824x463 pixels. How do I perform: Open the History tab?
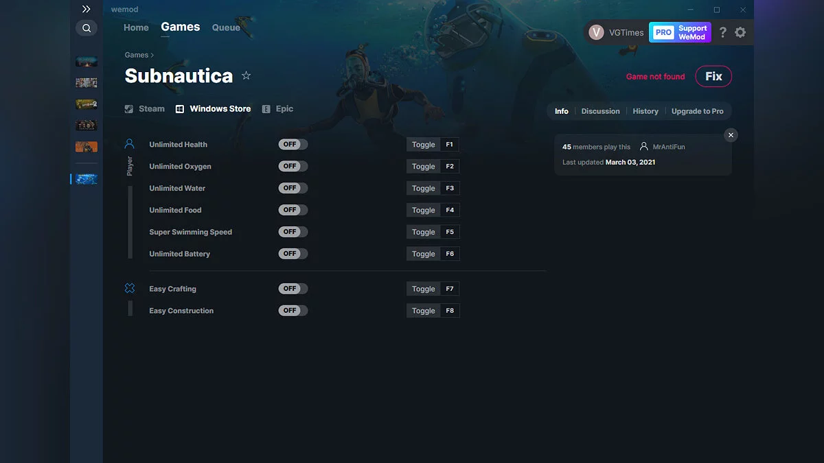click(645, 110)
